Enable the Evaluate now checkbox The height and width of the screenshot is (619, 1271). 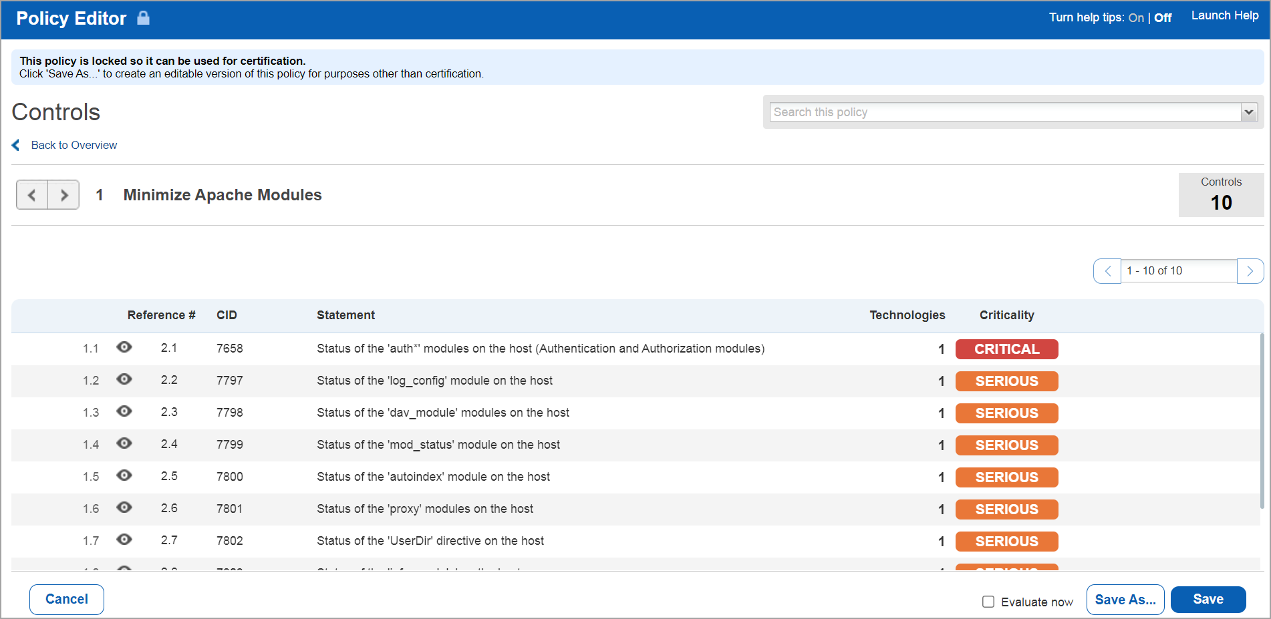pyautogui.click(x=988, y=601)
